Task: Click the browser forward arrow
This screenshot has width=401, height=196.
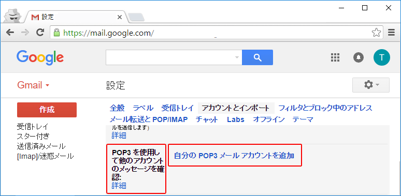Action: (25, 33)
